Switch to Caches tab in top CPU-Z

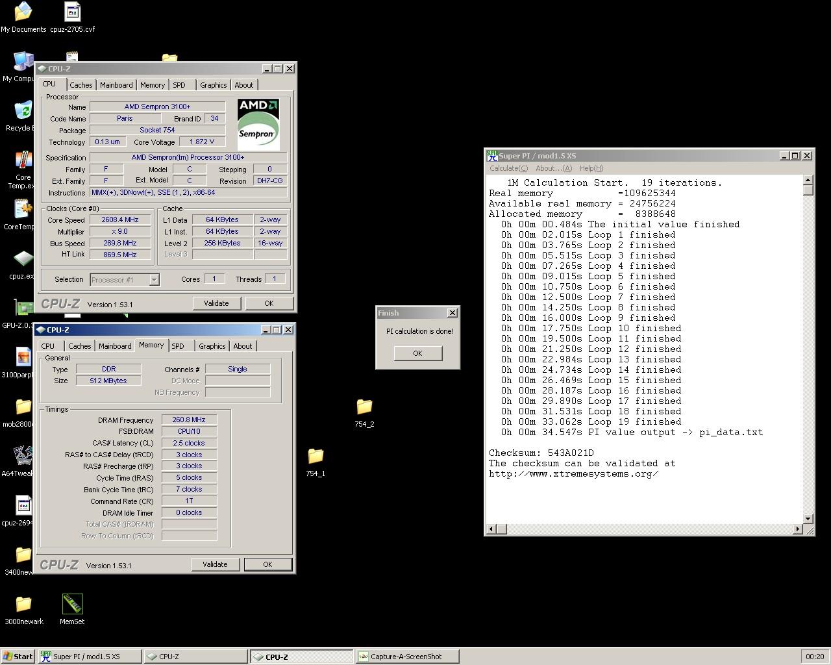click(81, 85)
